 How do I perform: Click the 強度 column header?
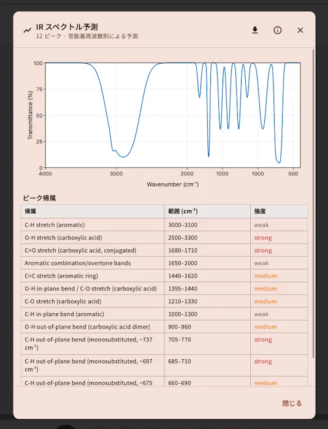[x=279, y=211]
